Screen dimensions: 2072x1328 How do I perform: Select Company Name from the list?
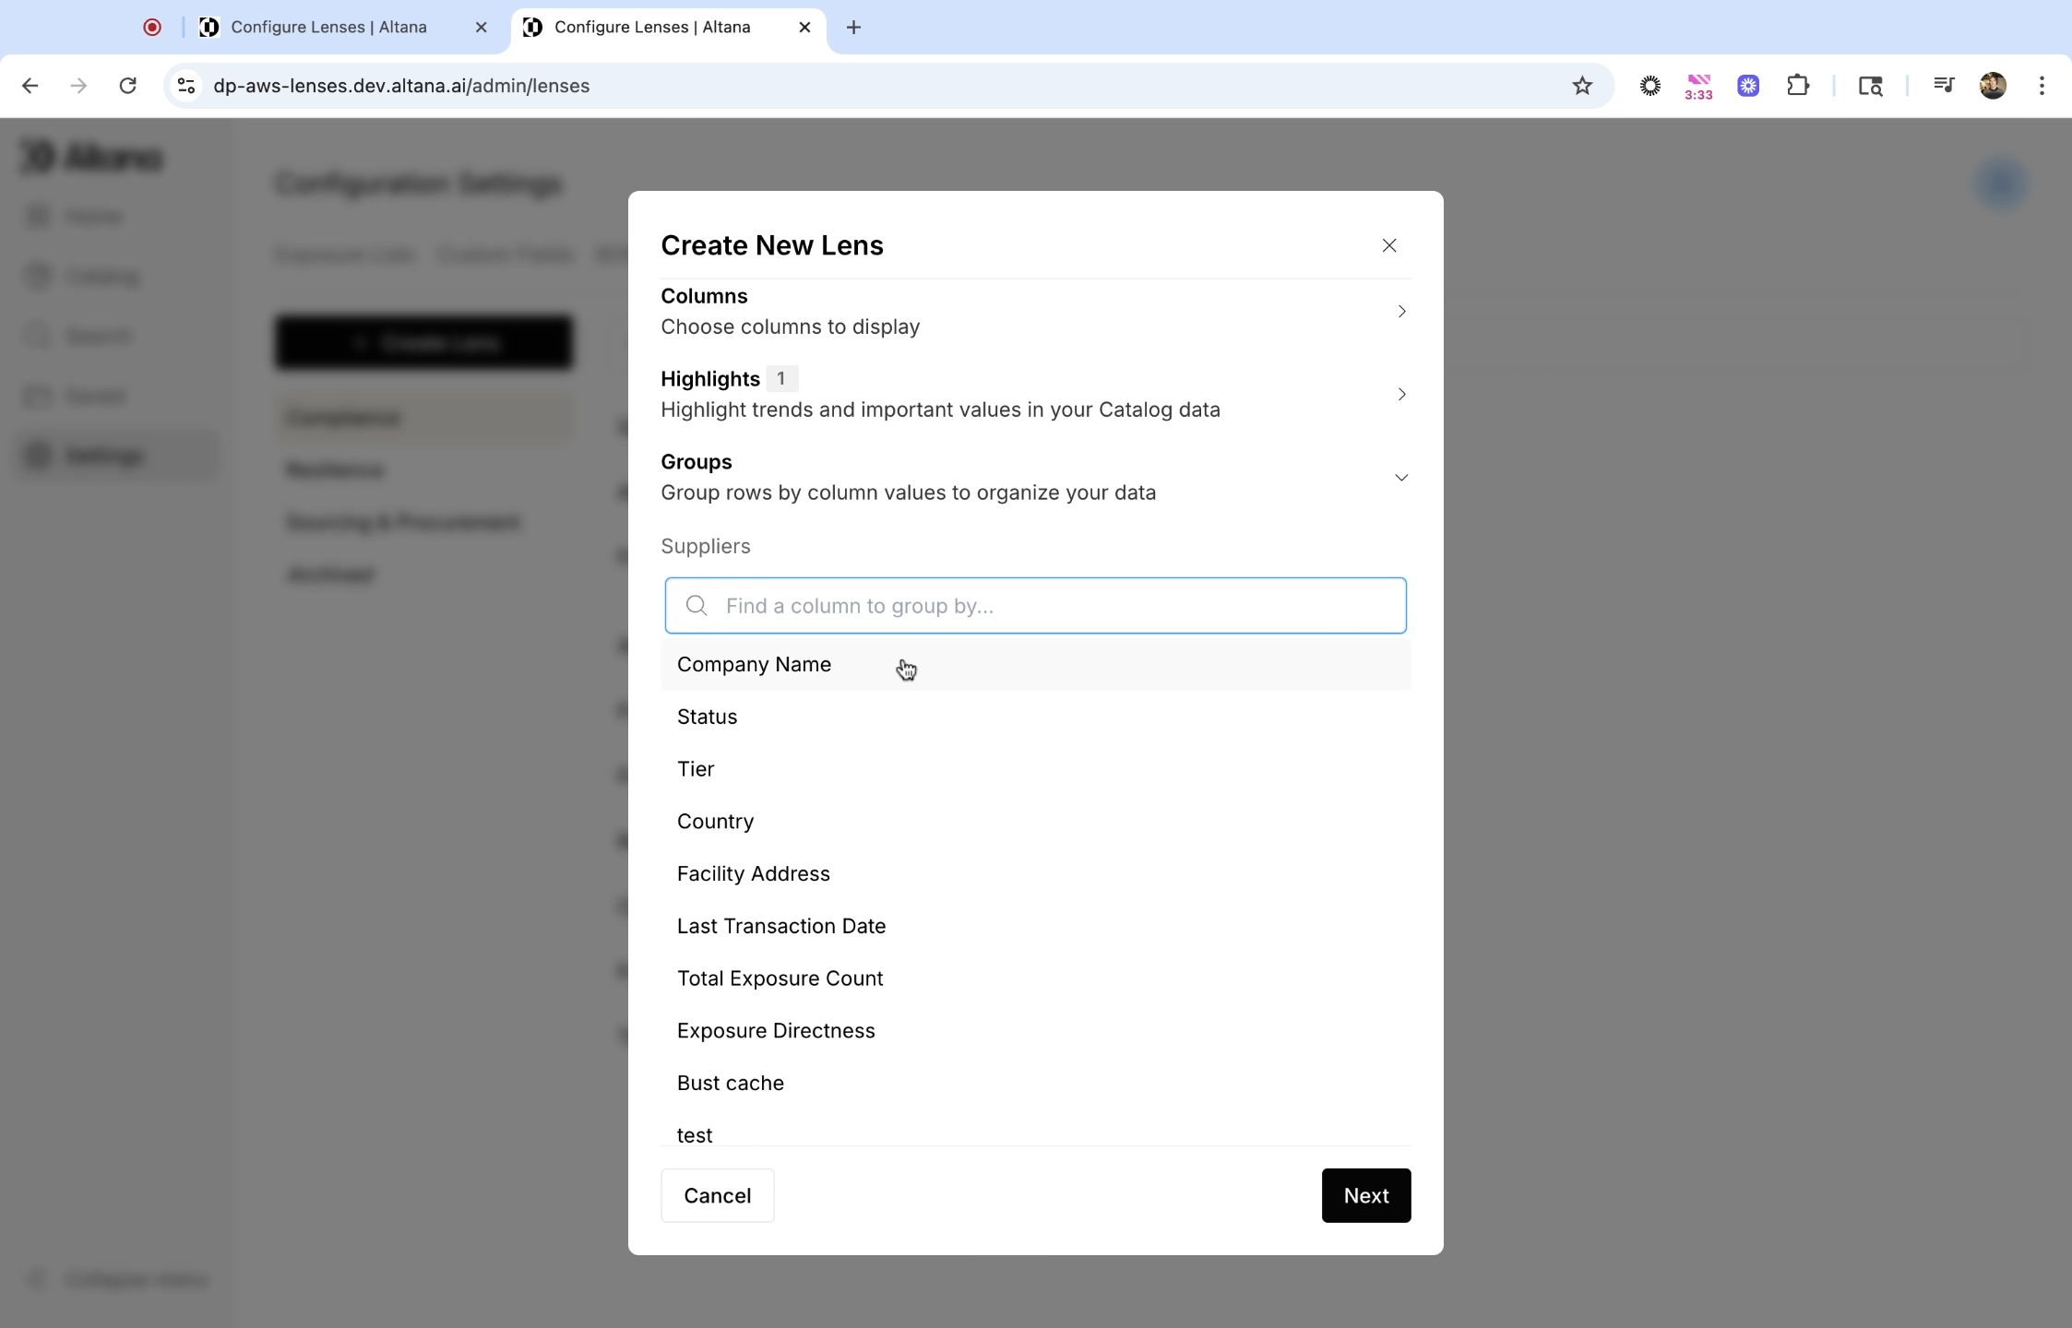(754, 665)
